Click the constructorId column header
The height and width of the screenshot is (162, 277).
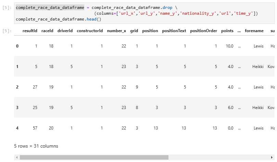coord(90,31)
